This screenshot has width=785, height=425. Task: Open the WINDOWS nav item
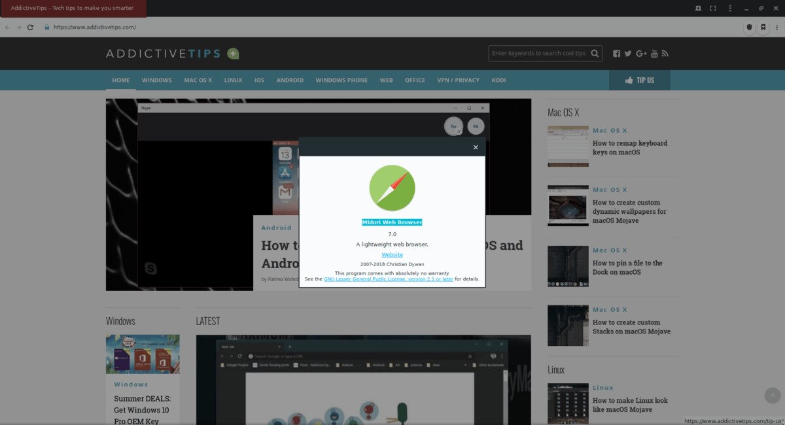point(157,80)
